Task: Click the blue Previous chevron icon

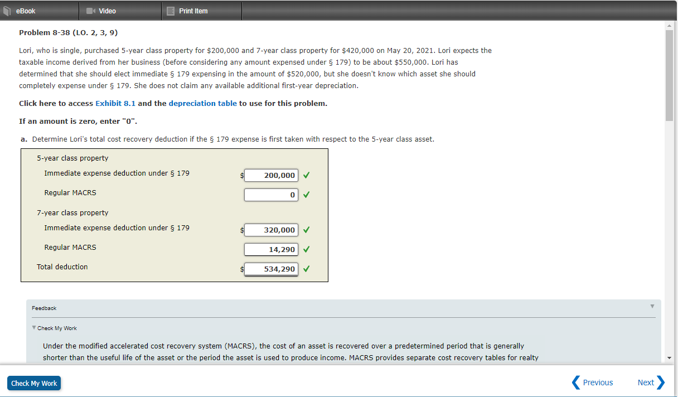Action: tap(576, 383)
